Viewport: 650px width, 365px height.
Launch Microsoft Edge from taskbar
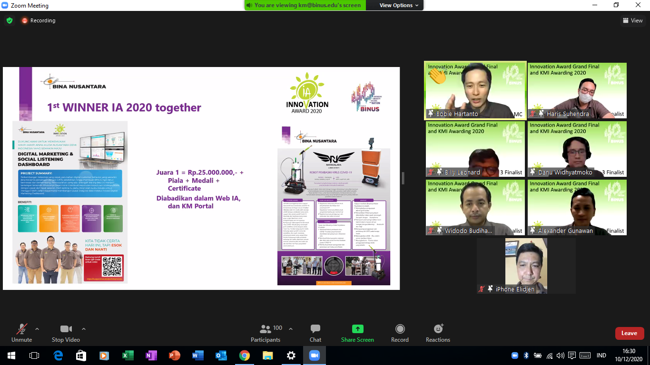58,355
